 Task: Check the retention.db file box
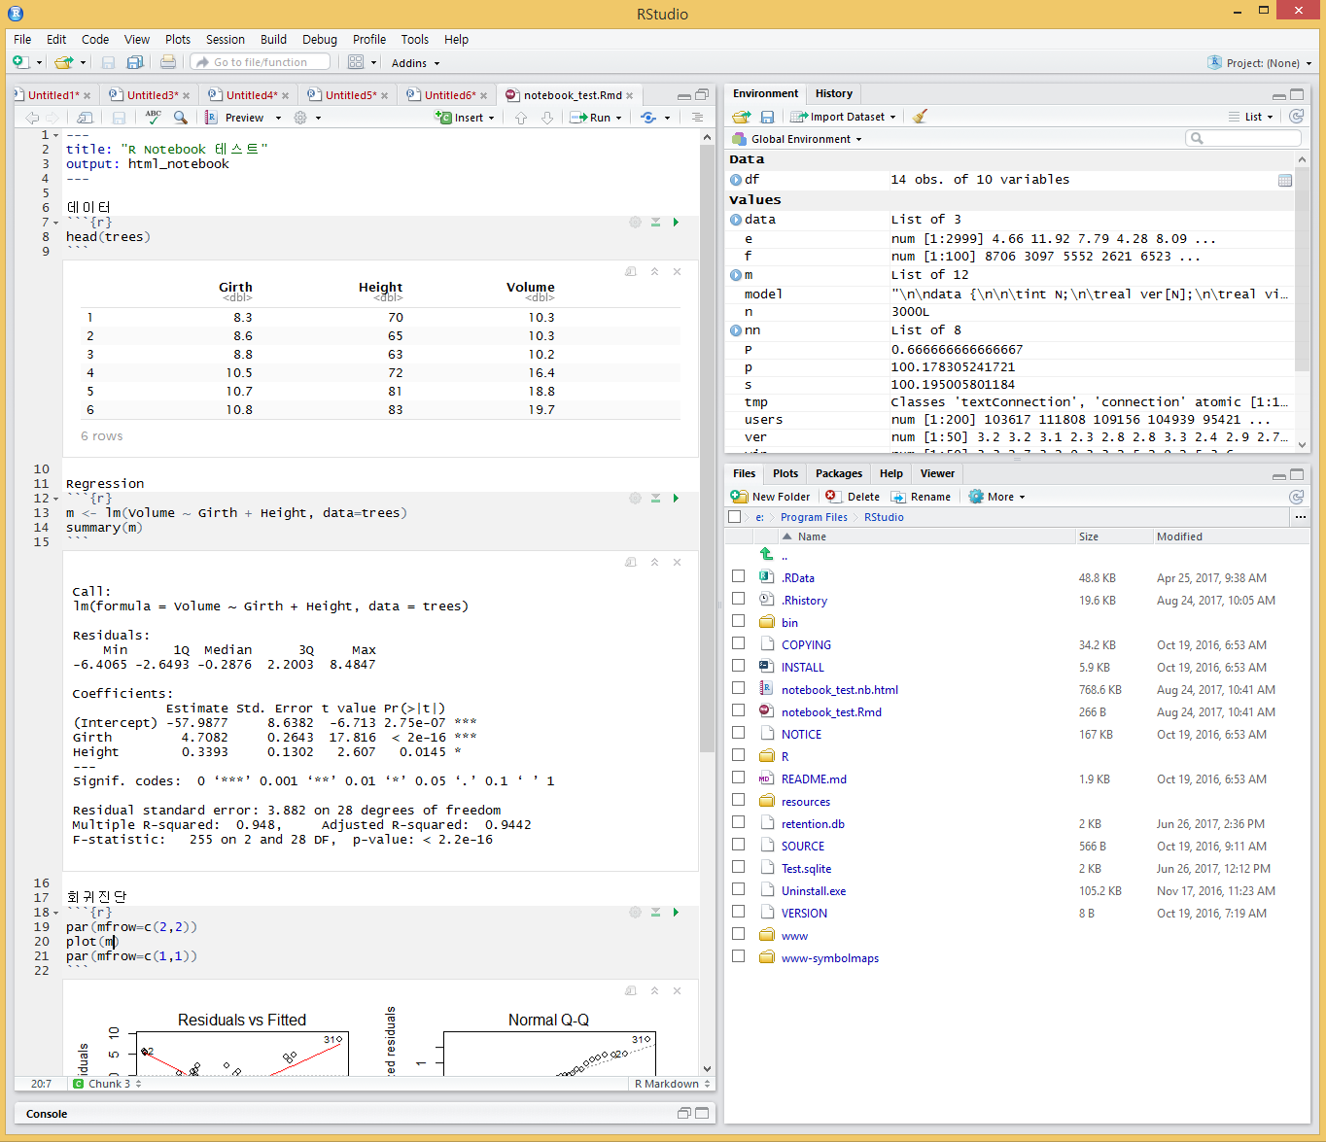(739, 822)
